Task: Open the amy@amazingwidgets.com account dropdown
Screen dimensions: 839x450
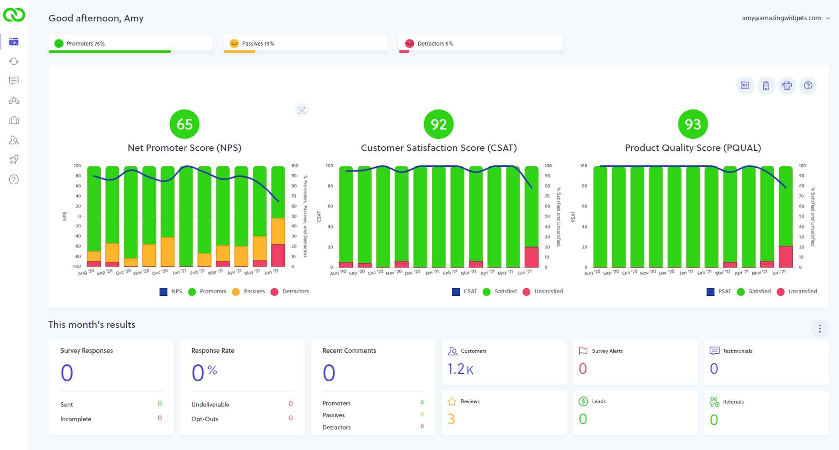Action: tap(786, 18)
